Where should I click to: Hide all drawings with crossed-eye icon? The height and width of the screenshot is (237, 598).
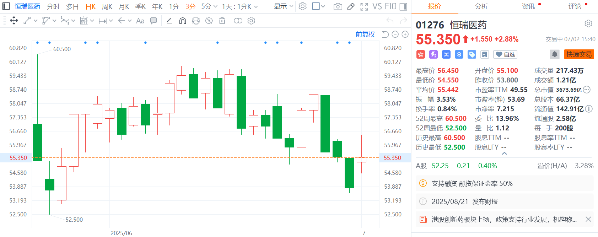tap(209, 21)
